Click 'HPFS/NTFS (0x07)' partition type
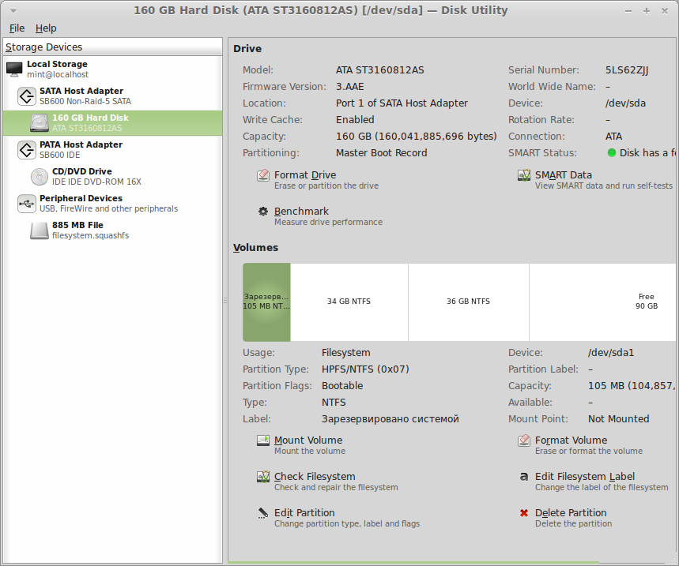The height and width of the screenshot is (566, 679). [x=365, y=369]
